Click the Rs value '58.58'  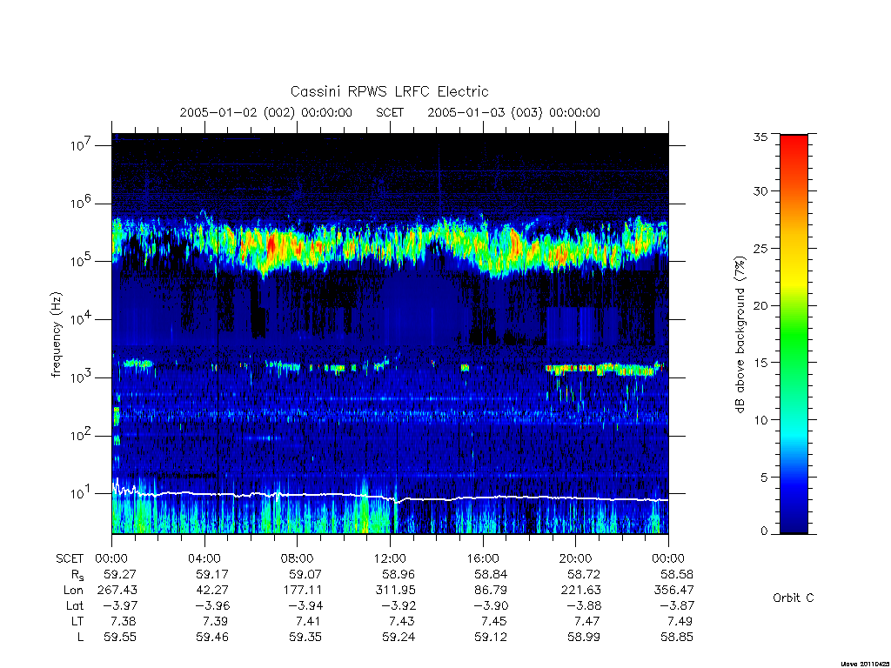coord(677,574)
